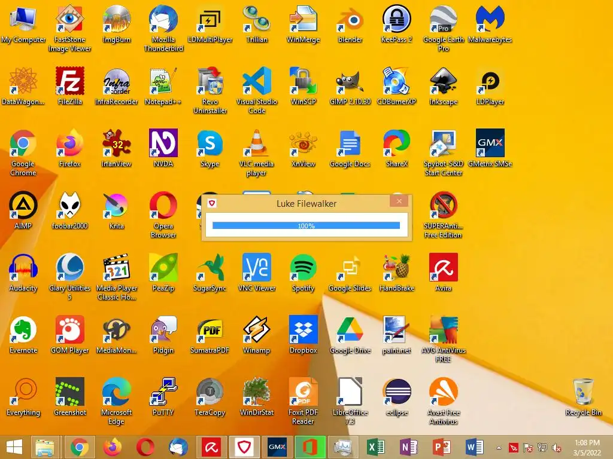
Task: Open the taskbar clock showing 1:08 PM
Action: (587, 447)
